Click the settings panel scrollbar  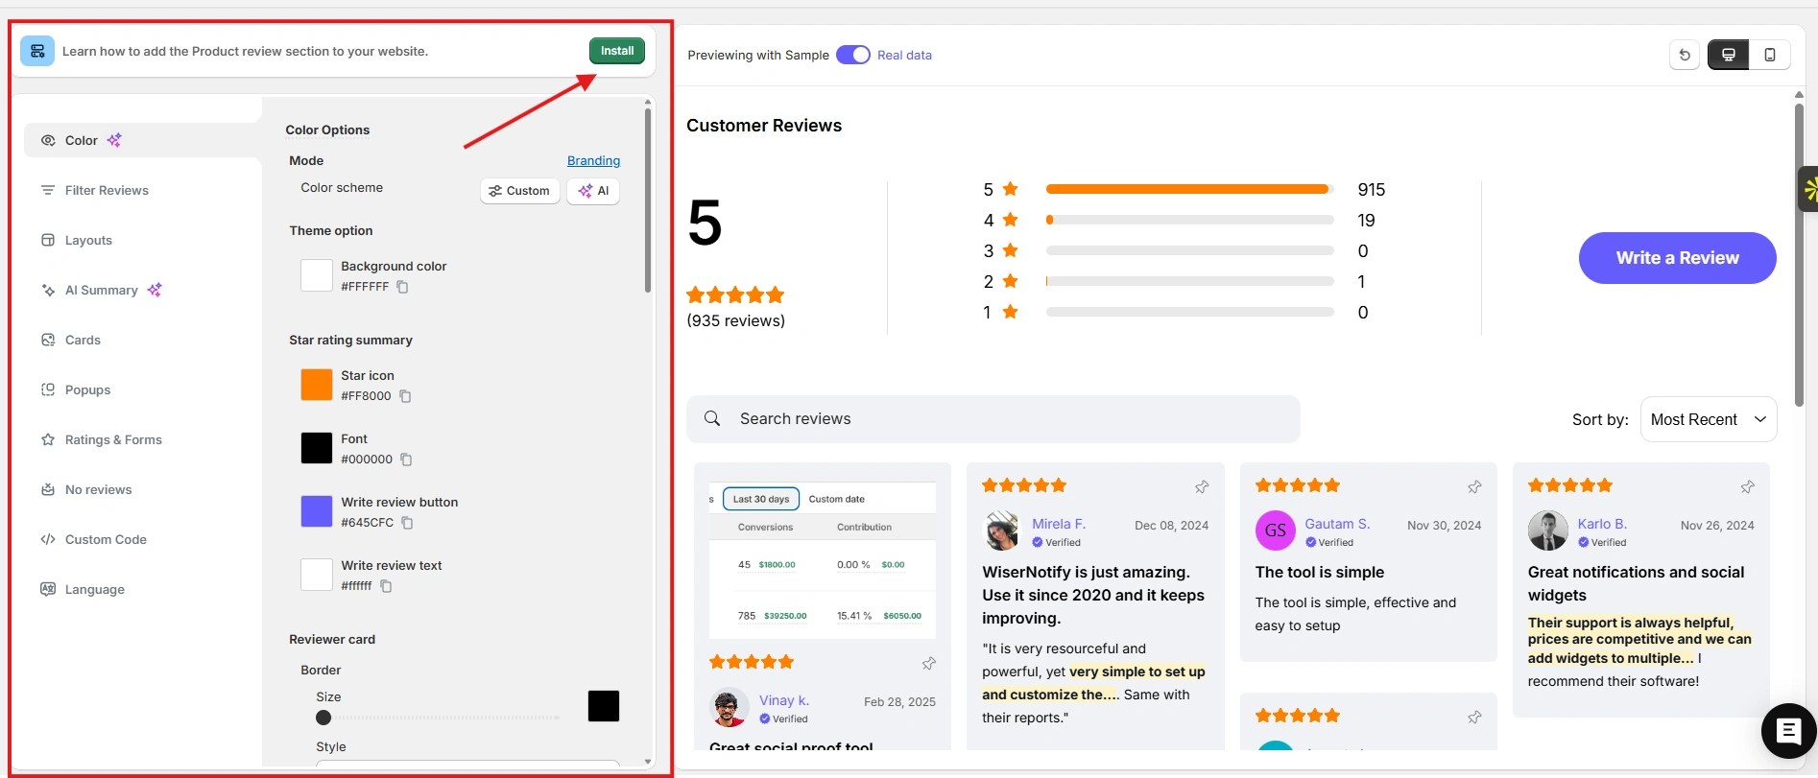(648, 200)
